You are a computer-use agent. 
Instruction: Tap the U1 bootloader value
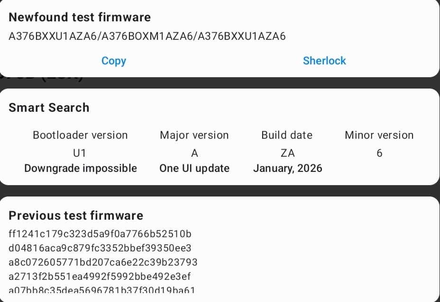point(80,153)
